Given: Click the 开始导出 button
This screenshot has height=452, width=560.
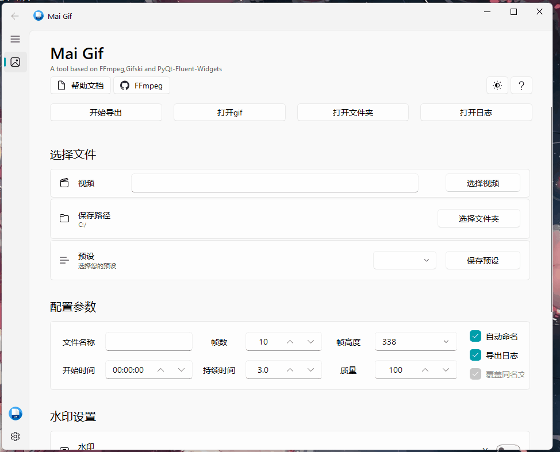Looking at the screenshot, I should [x=106, y=113].
